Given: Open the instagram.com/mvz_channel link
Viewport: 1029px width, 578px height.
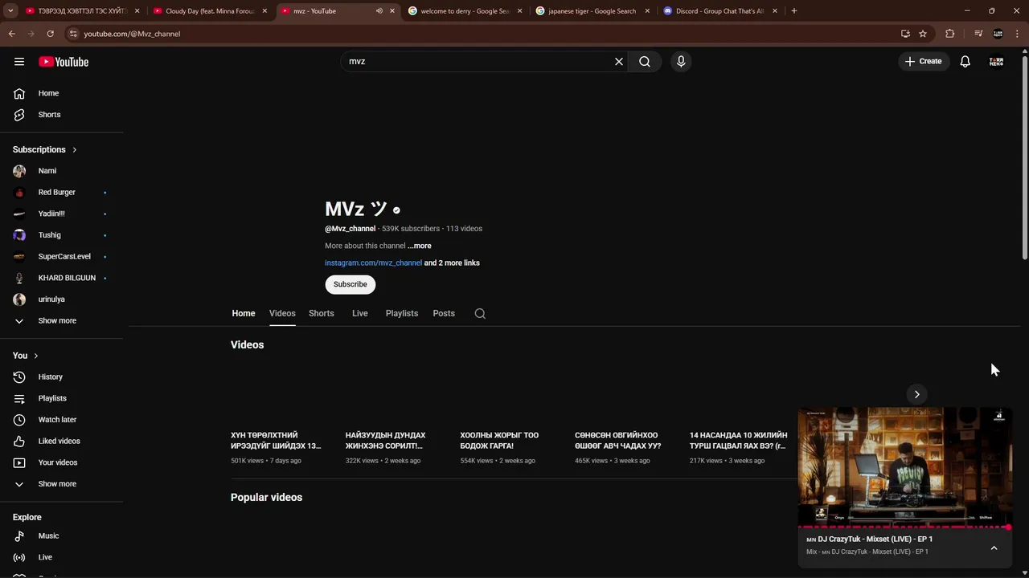Looking at the screenshot, I should click(x=373, y=263).
